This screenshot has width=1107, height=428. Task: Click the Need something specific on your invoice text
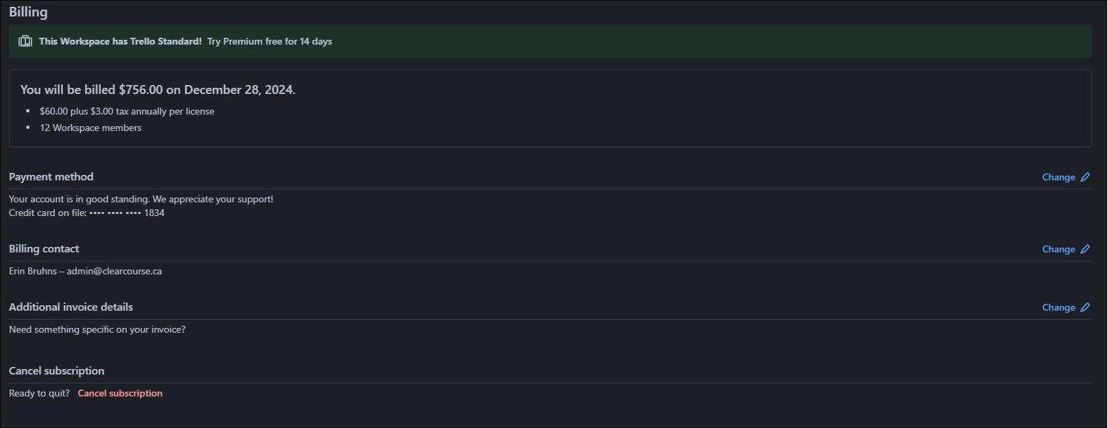click(97, 329)
